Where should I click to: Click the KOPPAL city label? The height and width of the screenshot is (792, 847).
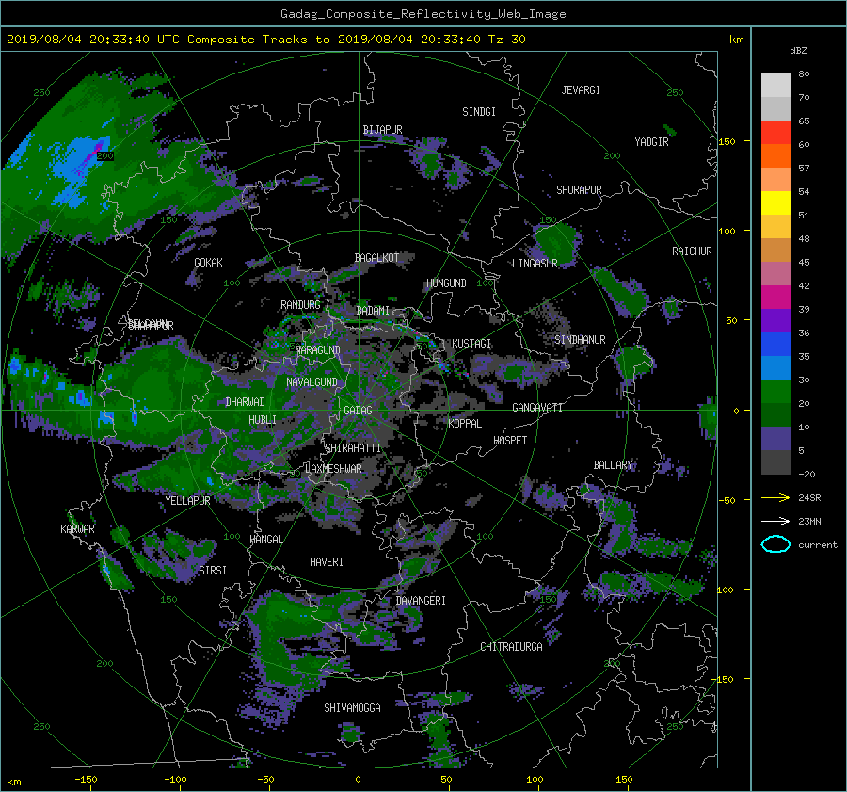pos(465,424)
